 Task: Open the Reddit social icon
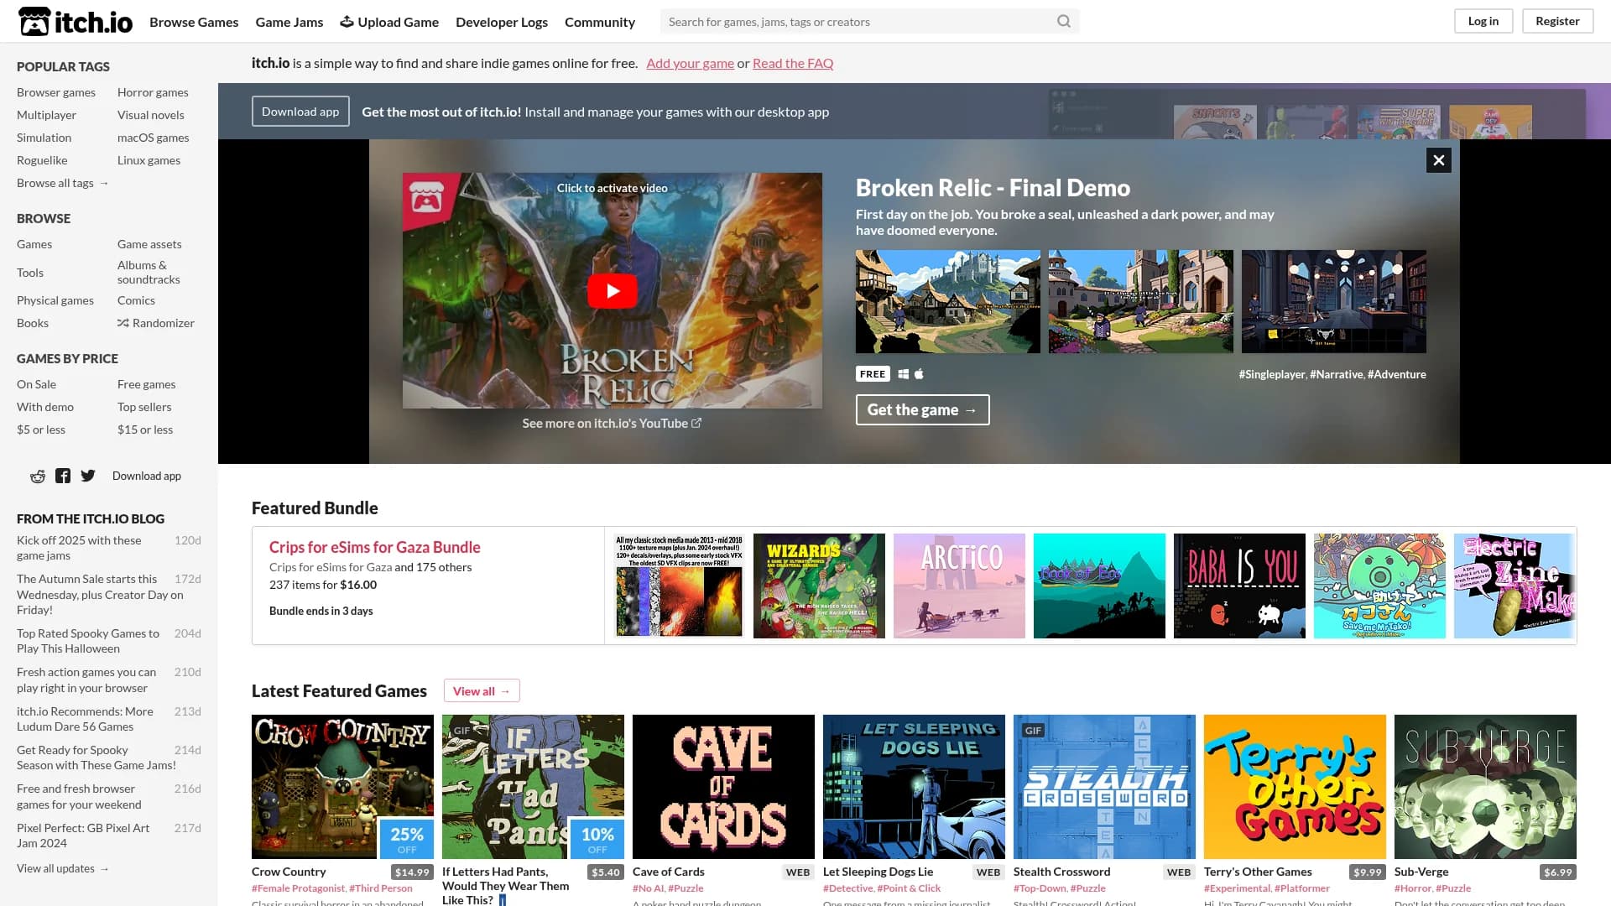pyautogui.click(x=38, y=476)
